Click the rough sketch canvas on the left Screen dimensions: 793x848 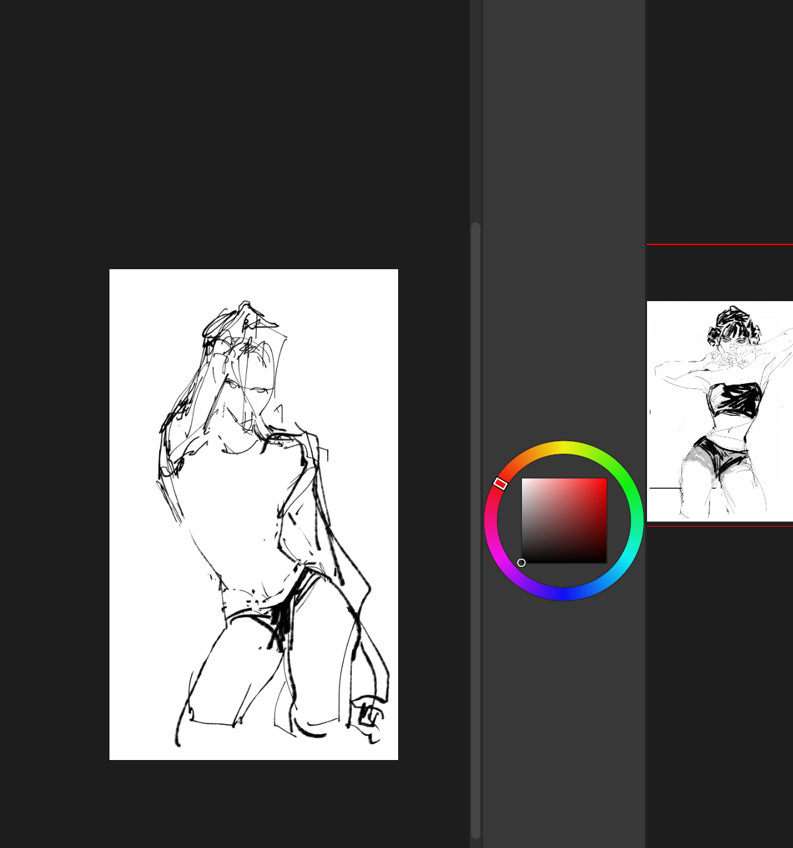coord(253,514)
